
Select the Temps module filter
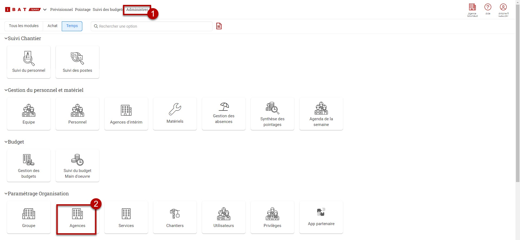point(72,26)
